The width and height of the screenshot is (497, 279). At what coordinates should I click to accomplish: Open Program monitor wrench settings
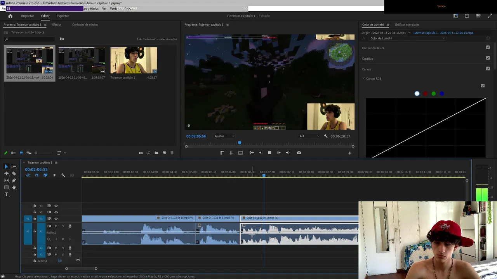click(x=325, y=136)
